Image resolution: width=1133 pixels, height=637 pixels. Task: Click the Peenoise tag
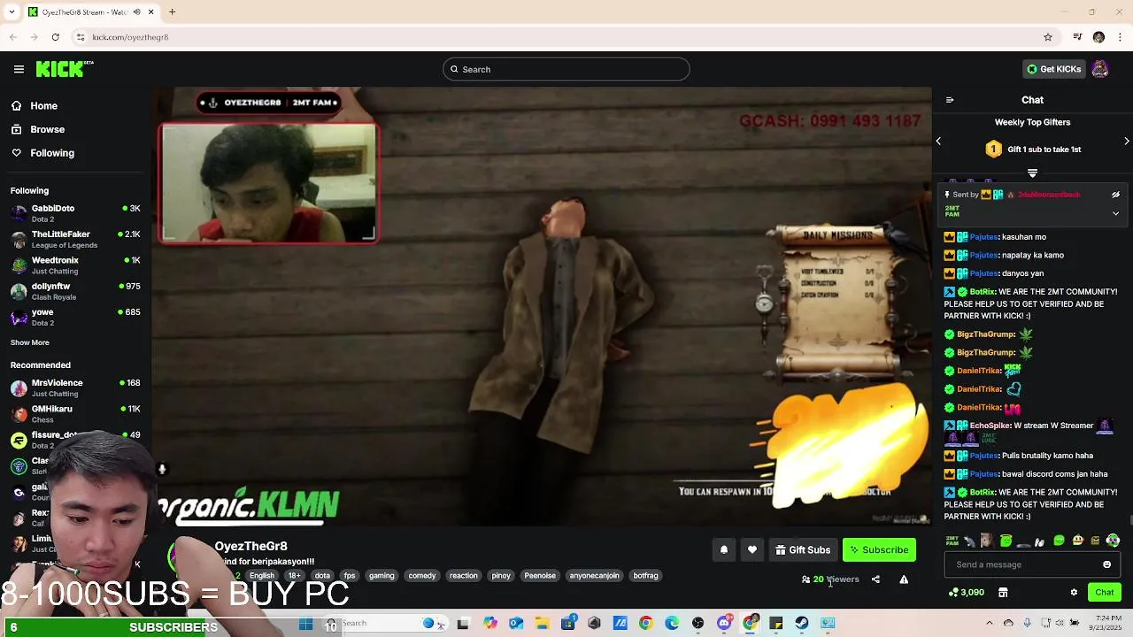click(540, 576)
